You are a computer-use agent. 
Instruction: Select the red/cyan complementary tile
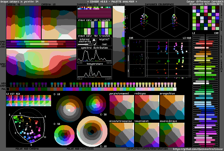(x=147, y=106)
